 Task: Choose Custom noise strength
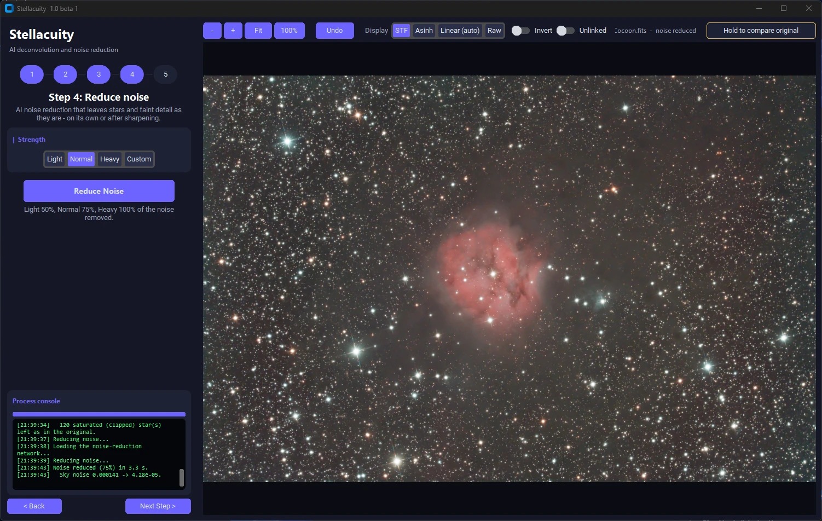[139, 159]
